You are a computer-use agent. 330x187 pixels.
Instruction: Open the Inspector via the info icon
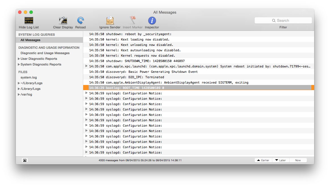coord(152,21)
